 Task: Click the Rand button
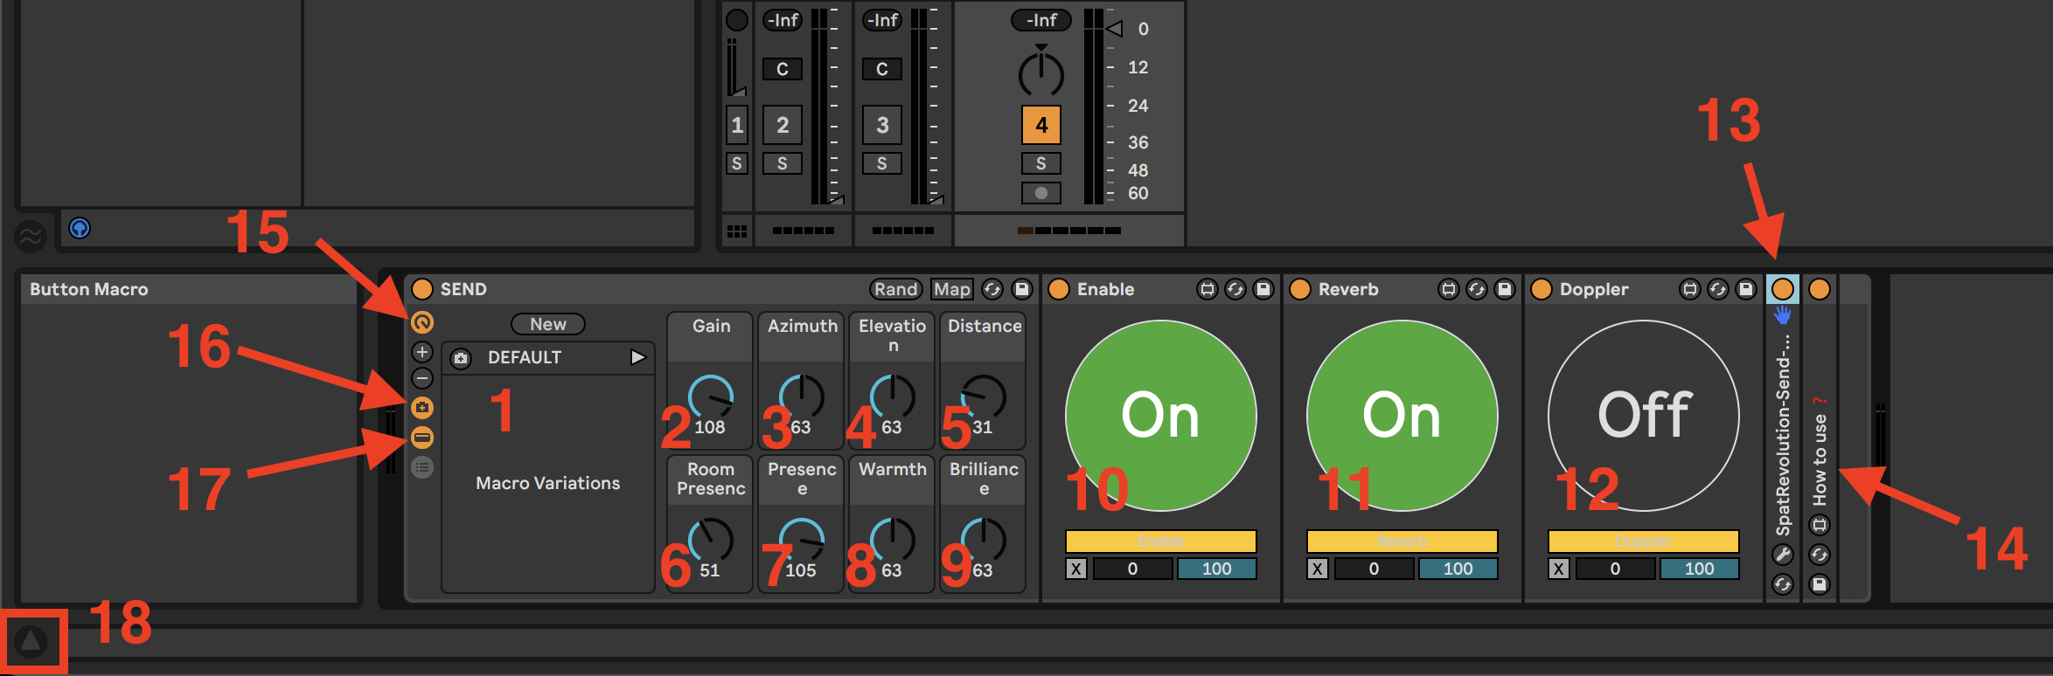tap(895, 289)
